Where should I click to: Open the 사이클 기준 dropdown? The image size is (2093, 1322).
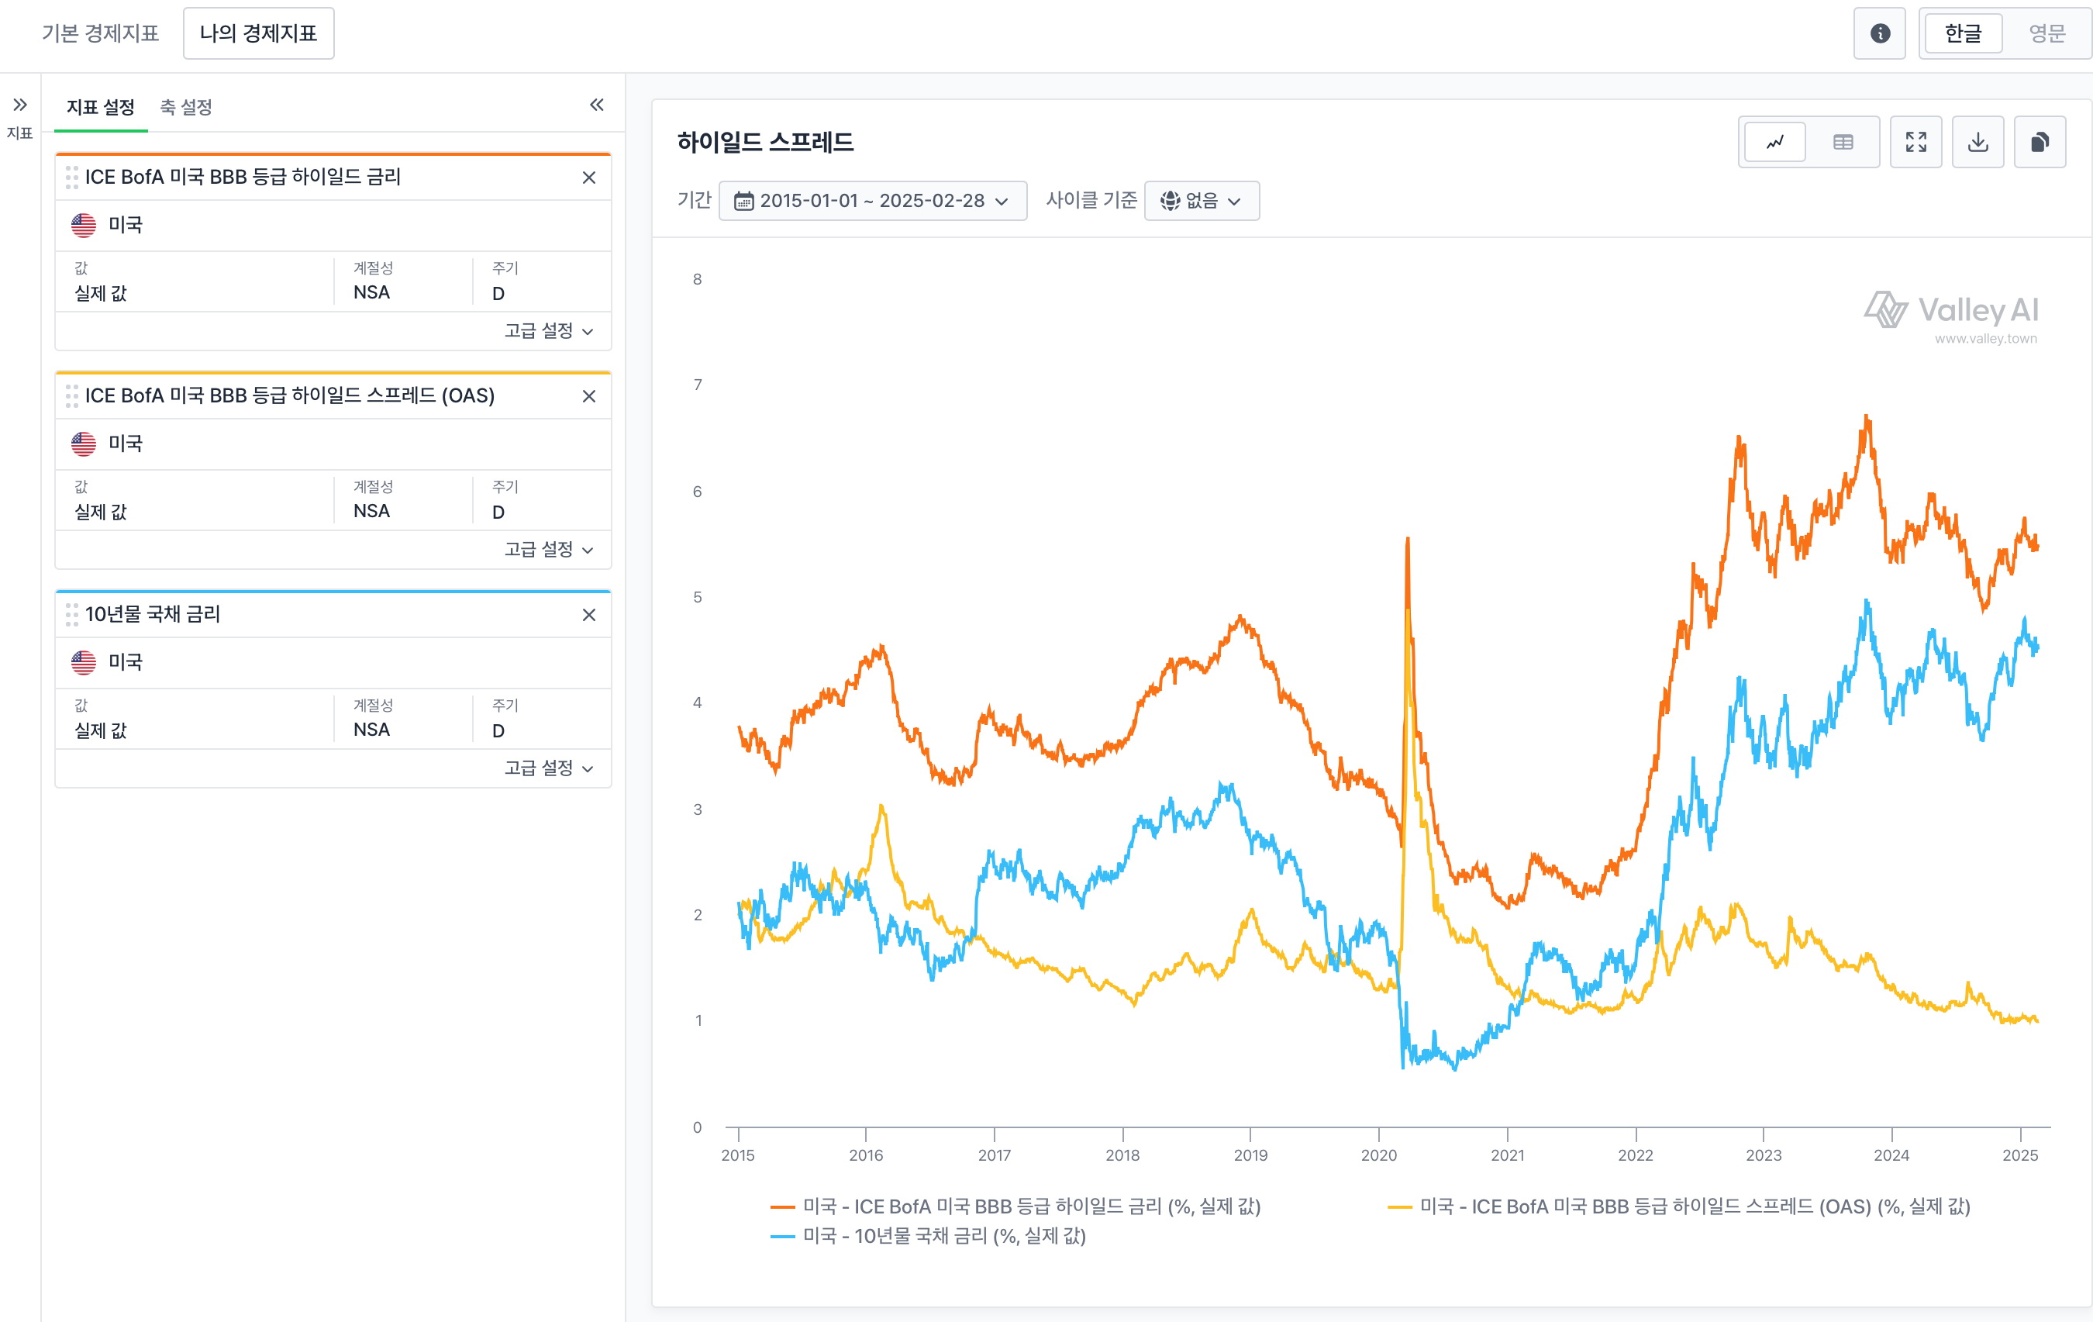point(1202,201)
